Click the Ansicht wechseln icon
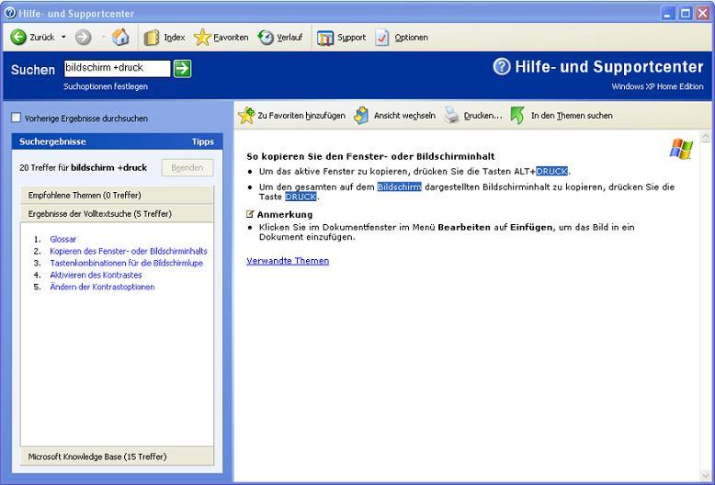This screenshot has height=485, width=715. tap(361, 116)
